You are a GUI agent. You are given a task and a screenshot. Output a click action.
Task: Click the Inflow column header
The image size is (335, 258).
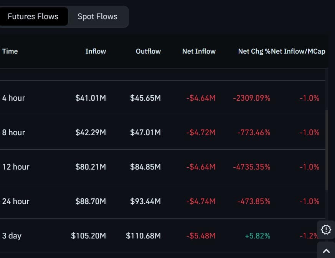(x=96, y=51)
